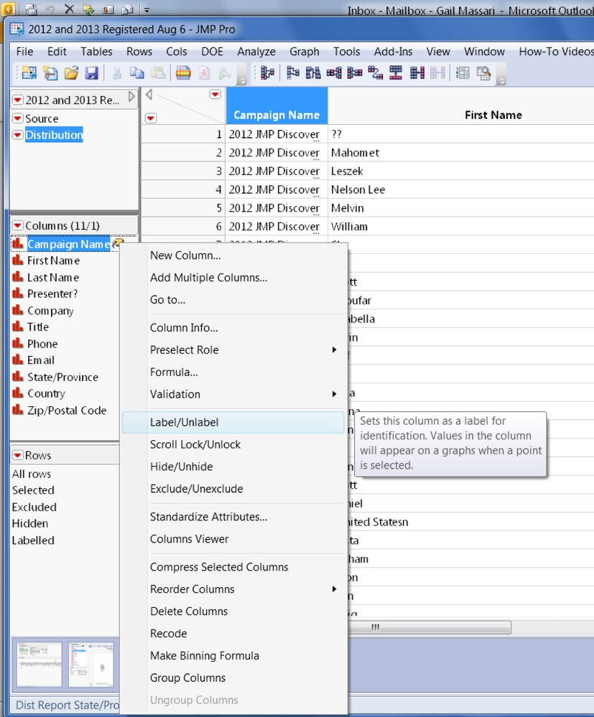Expand the Preselect Role submenu

(334, 350)
